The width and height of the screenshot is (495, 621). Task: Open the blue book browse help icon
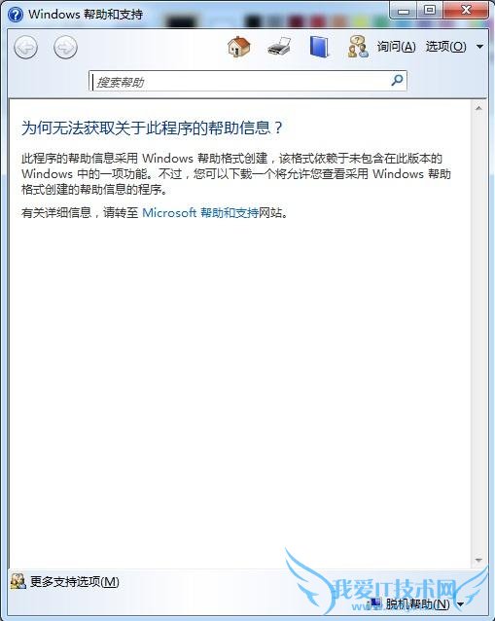(x=319, y=47)
